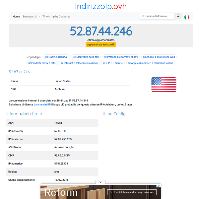The width and height of the screenshot is (199, 199).
Task: Collapse the ad banner with chevron
Action: [x=100, y=182]
